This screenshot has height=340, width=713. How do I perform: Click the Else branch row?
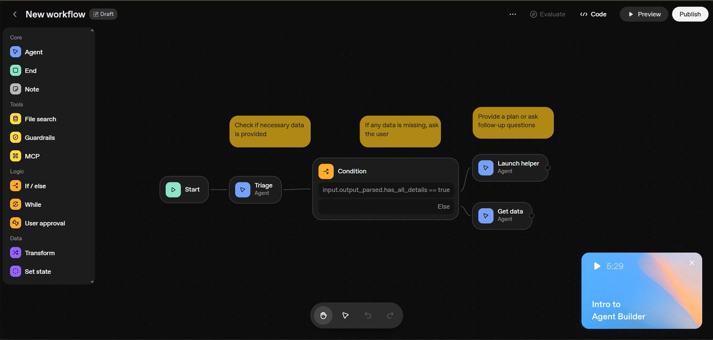click(386, 207)
